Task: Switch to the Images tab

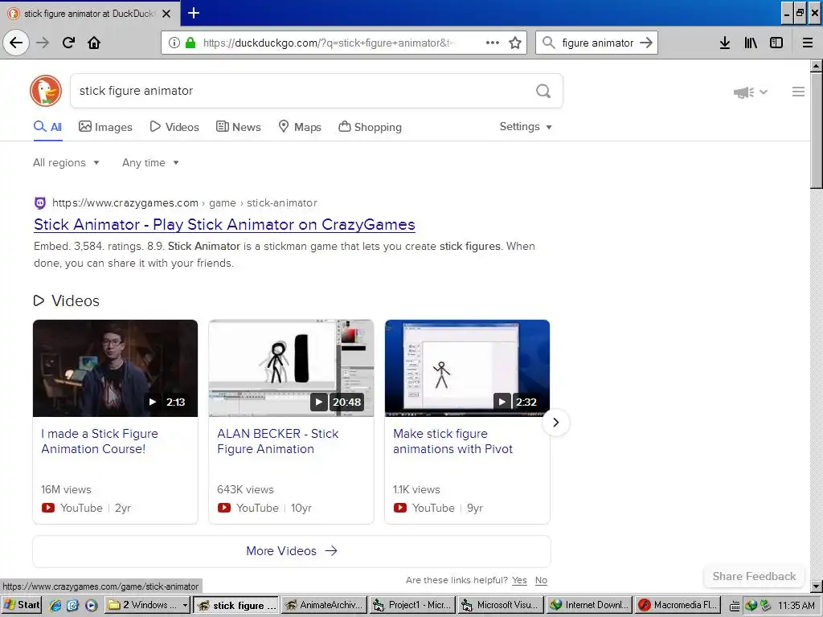Action: coord(105,127)
